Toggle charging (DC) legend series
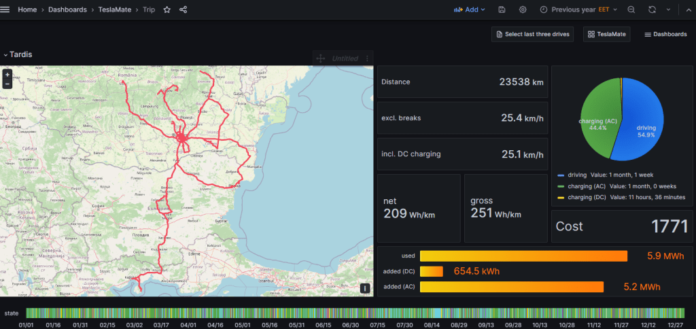Screen dimensions: 696x329 click(x=586, y=197)
